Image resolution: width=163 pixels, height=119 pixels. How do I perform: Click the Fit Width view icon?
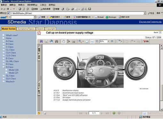(92, 41)
